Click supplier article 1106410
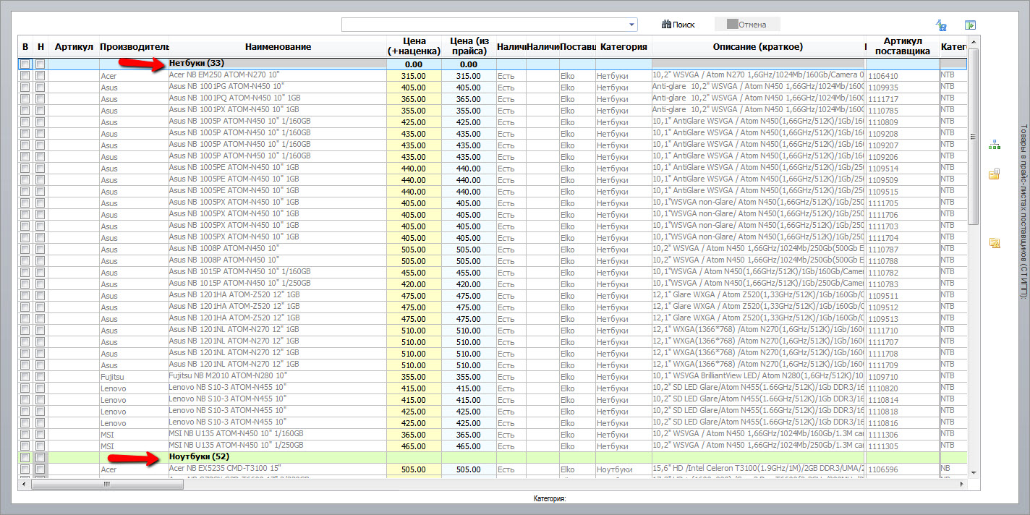 pos(902,76)
